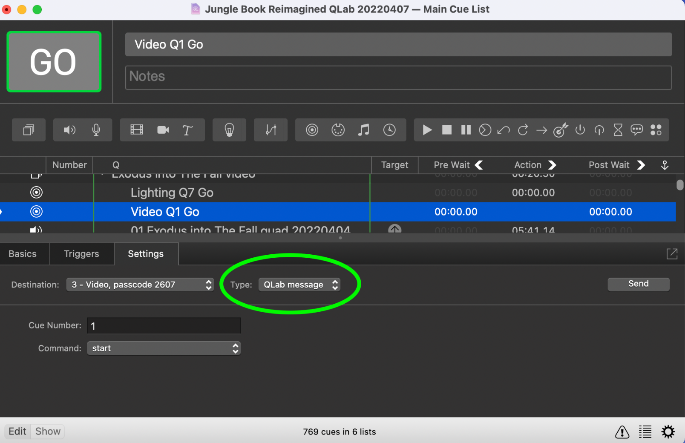Add a Devamp cue with loop arrow
The image size is (685, 443).
[x=523, y=130]
